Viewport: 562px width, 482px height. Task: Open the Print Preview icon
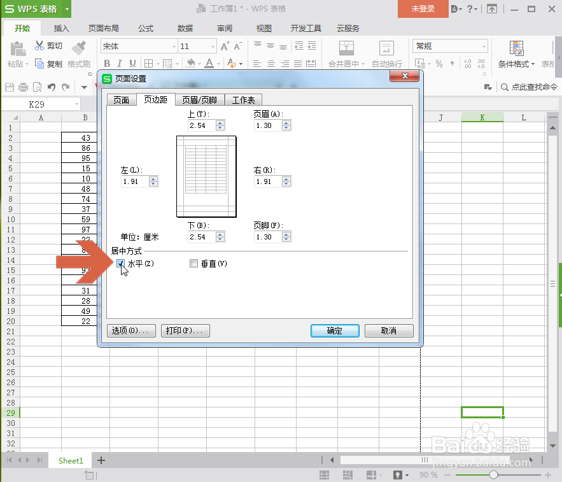[x=38, y=88]
